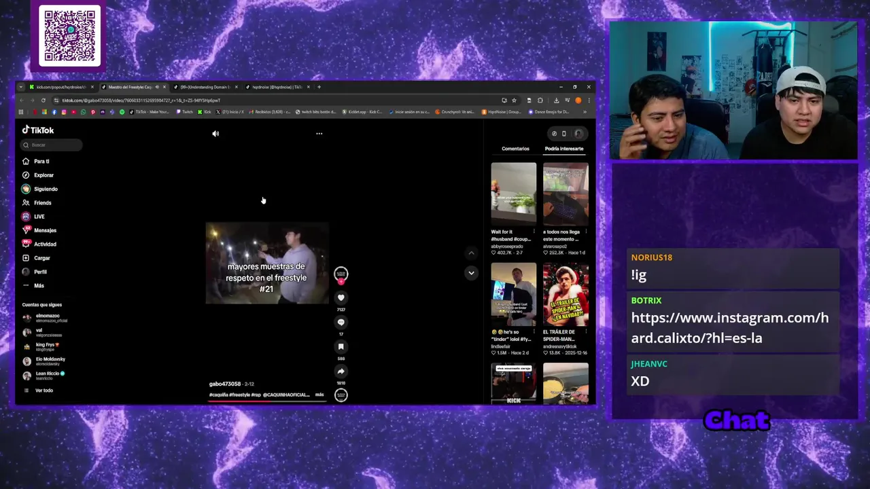Open val followed account

coord(43,332)
